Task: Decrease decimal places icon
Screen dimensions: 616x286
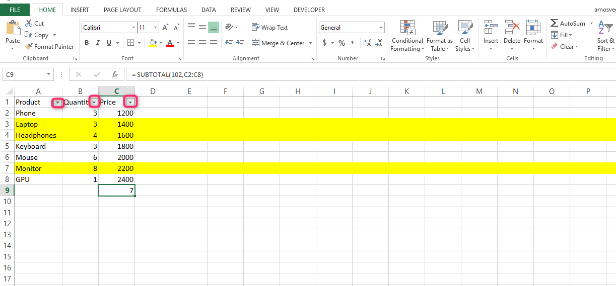Action: [379, 43]
